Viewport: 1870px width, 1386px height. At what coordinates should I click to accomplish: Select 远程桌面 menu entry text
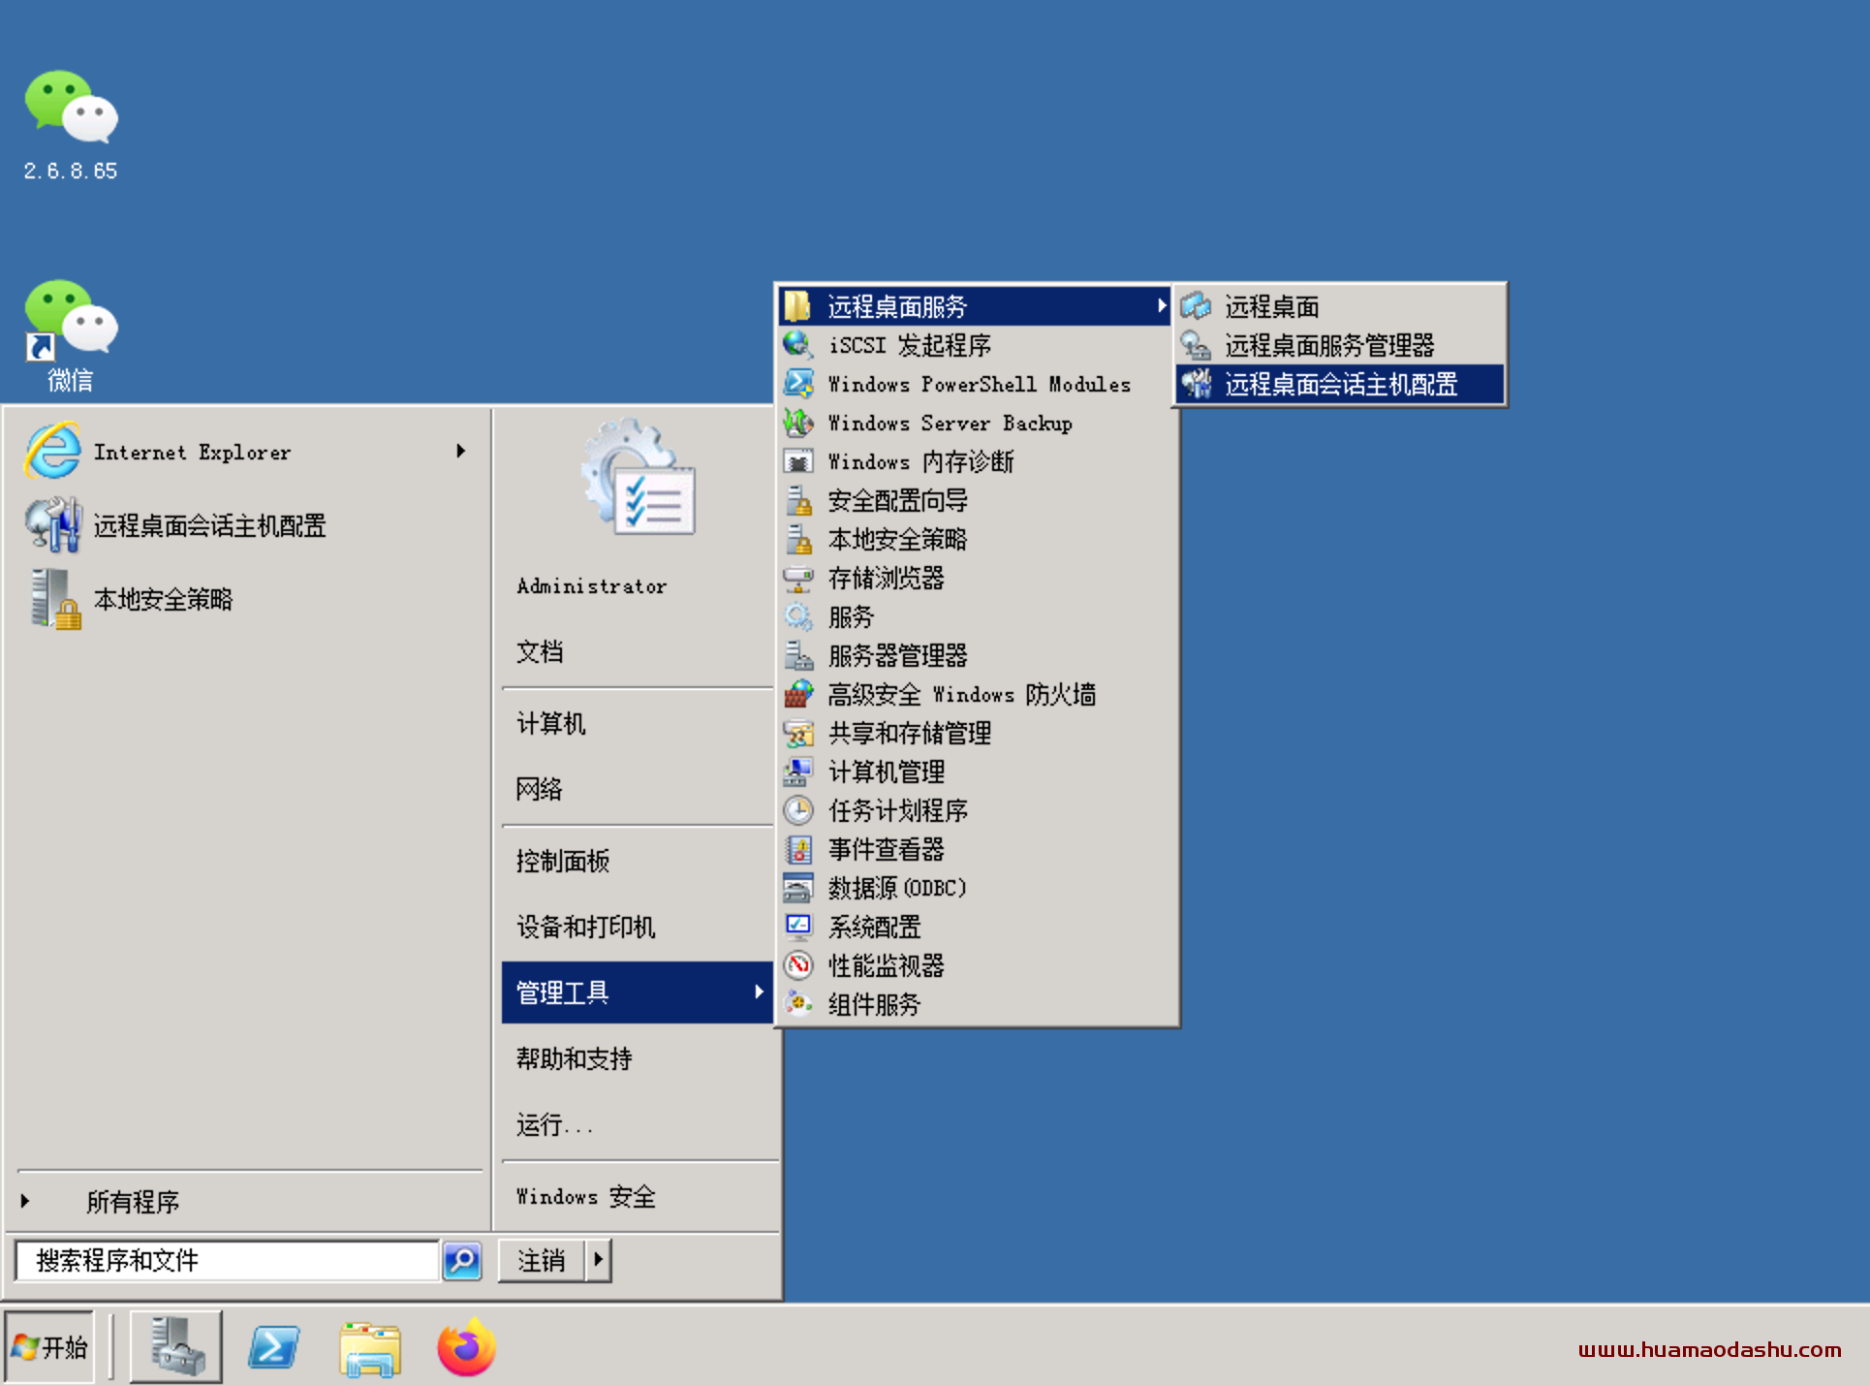[x=1272, y=306]
